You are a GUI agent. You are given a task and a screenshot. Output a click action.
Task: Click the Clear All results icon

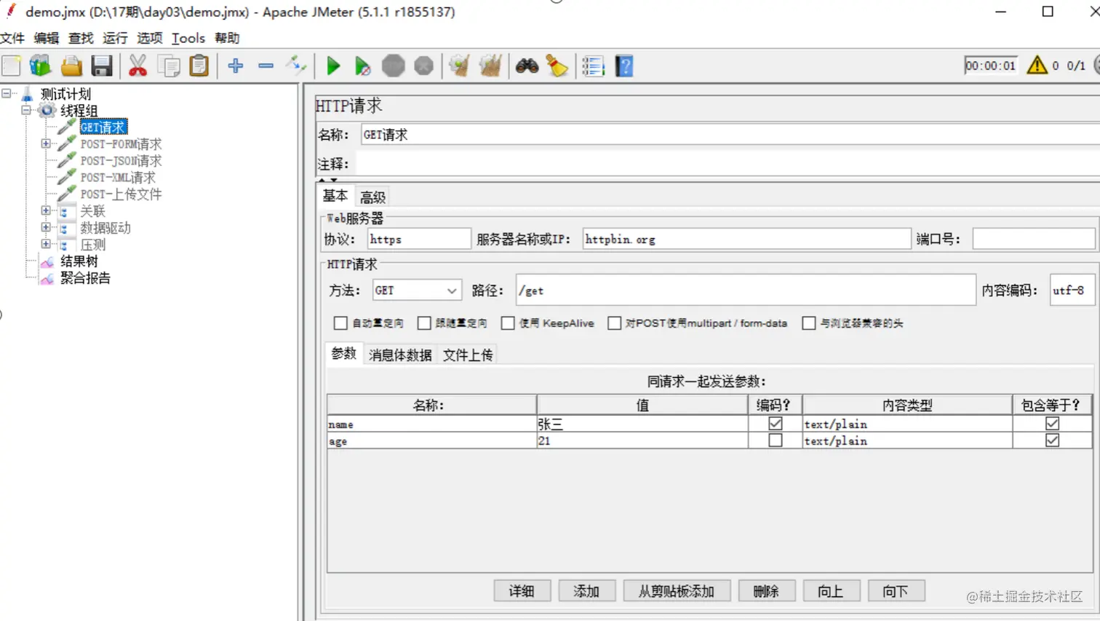point(490,66)
